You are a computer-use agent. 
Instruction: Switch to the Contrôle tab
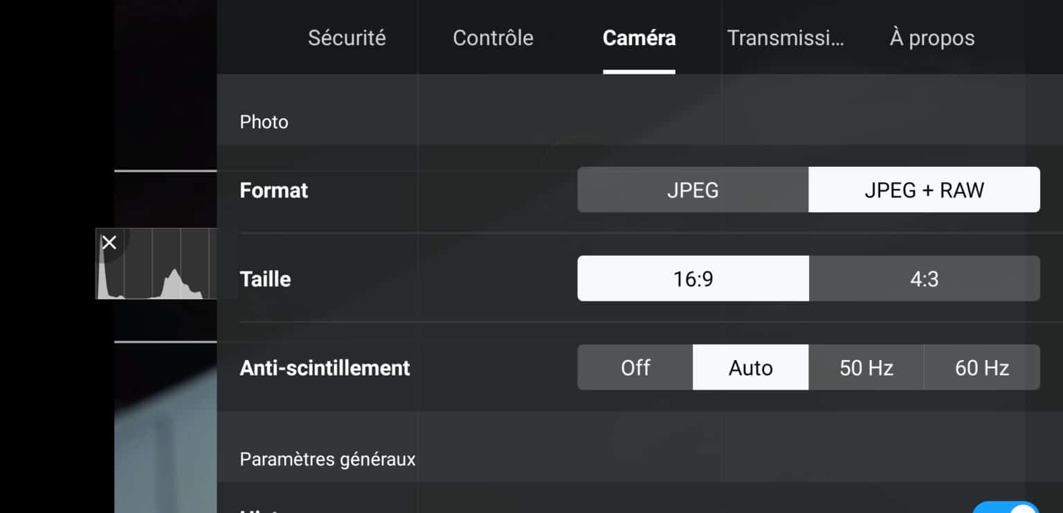tap(493, 38)
